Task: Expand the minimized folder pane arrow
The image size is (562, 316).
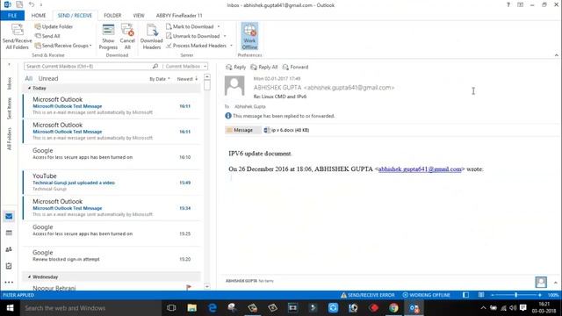Action: (10, 64)
